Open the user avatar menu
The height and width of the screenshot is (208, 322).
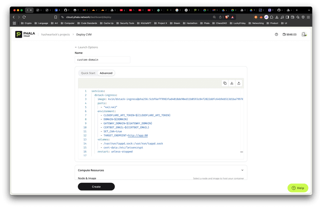click(304, 34)
